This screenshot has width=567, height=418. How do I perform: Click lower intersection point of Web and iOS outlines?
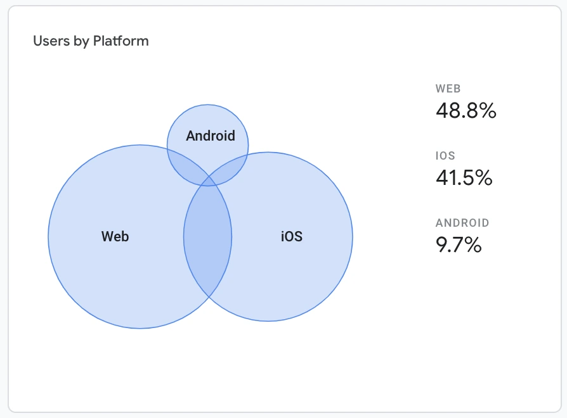(x=209, y=296)
